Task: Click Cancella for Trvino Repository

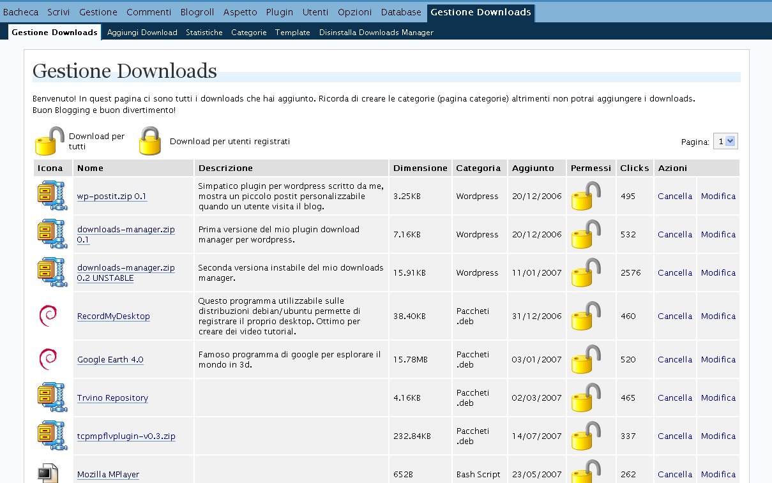Action: pyautogui.click(x=675, y=398)
